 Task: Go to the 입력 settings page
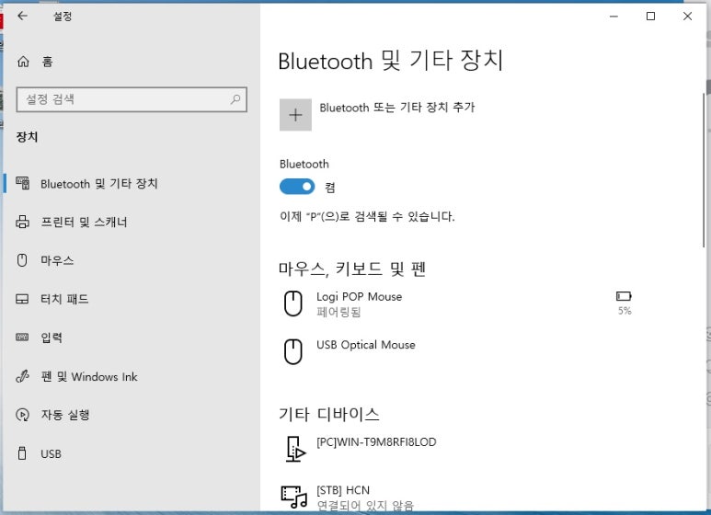tap(52, 338)
